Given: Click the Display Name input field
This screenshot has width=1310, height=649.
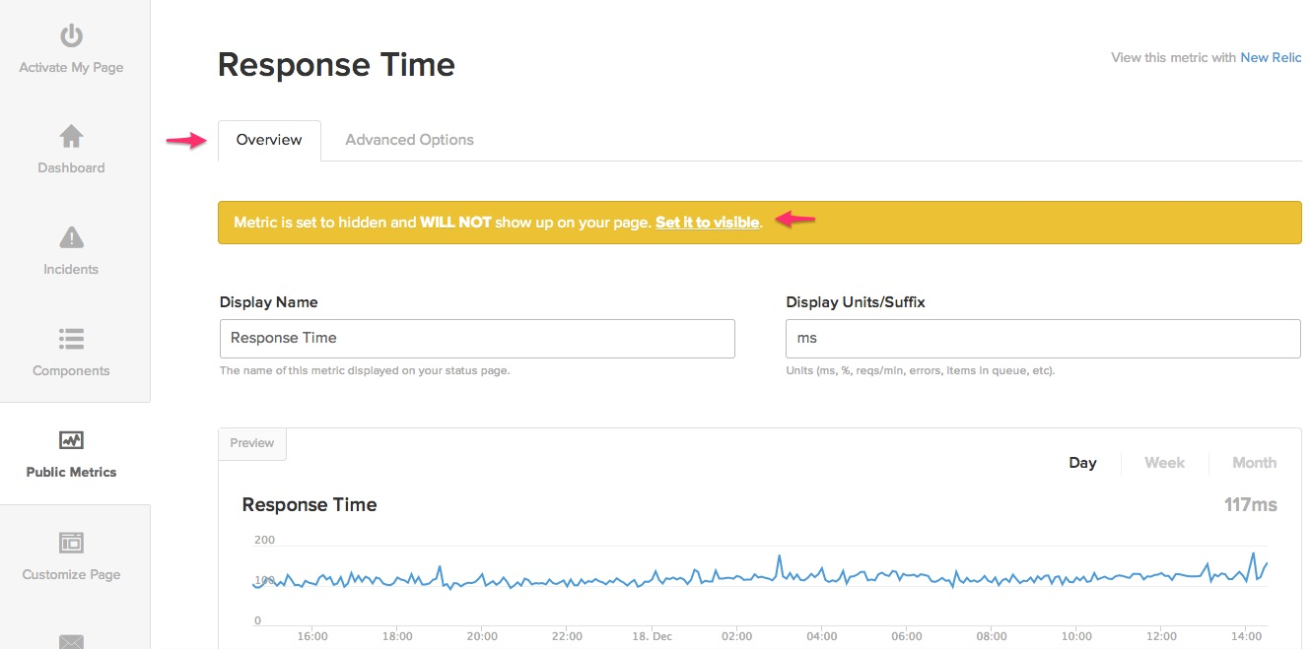Looking at the screenshot, I should (477, 338).
